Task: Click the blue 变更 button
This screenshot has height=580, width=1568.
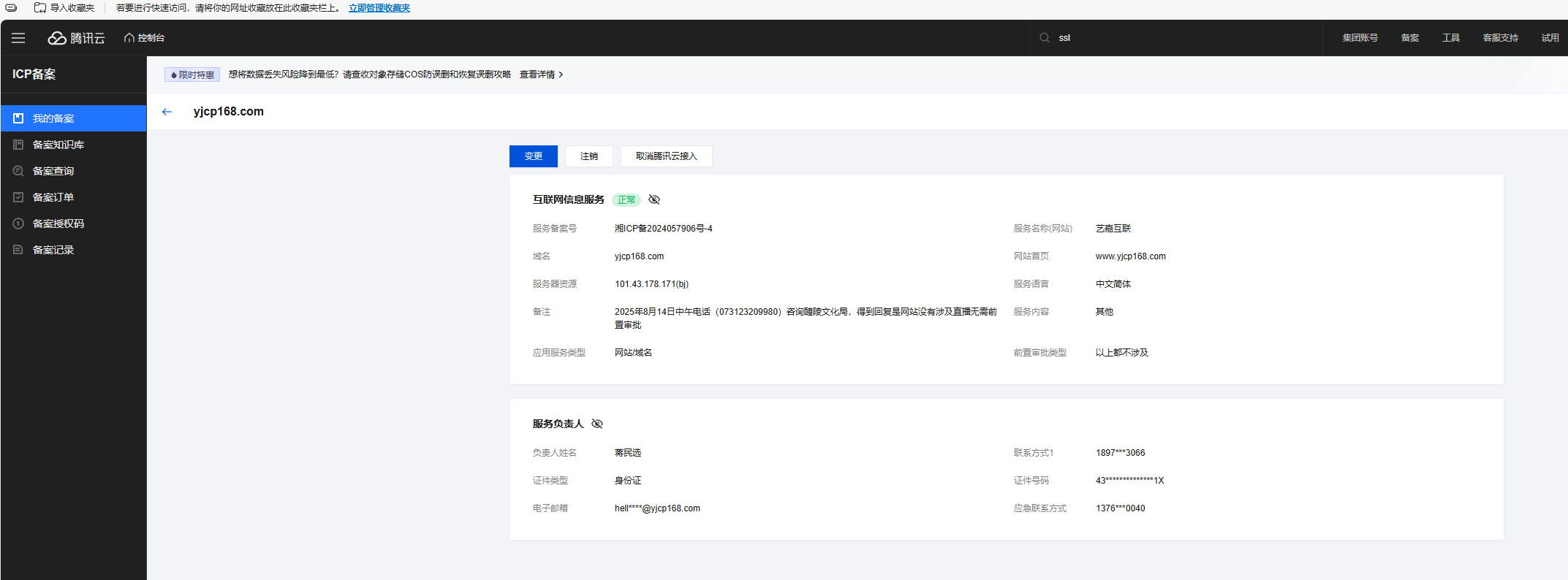Action: 534,156
